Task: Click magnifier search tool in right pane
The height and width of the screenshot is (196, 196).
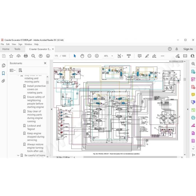Action: (193, 64)
